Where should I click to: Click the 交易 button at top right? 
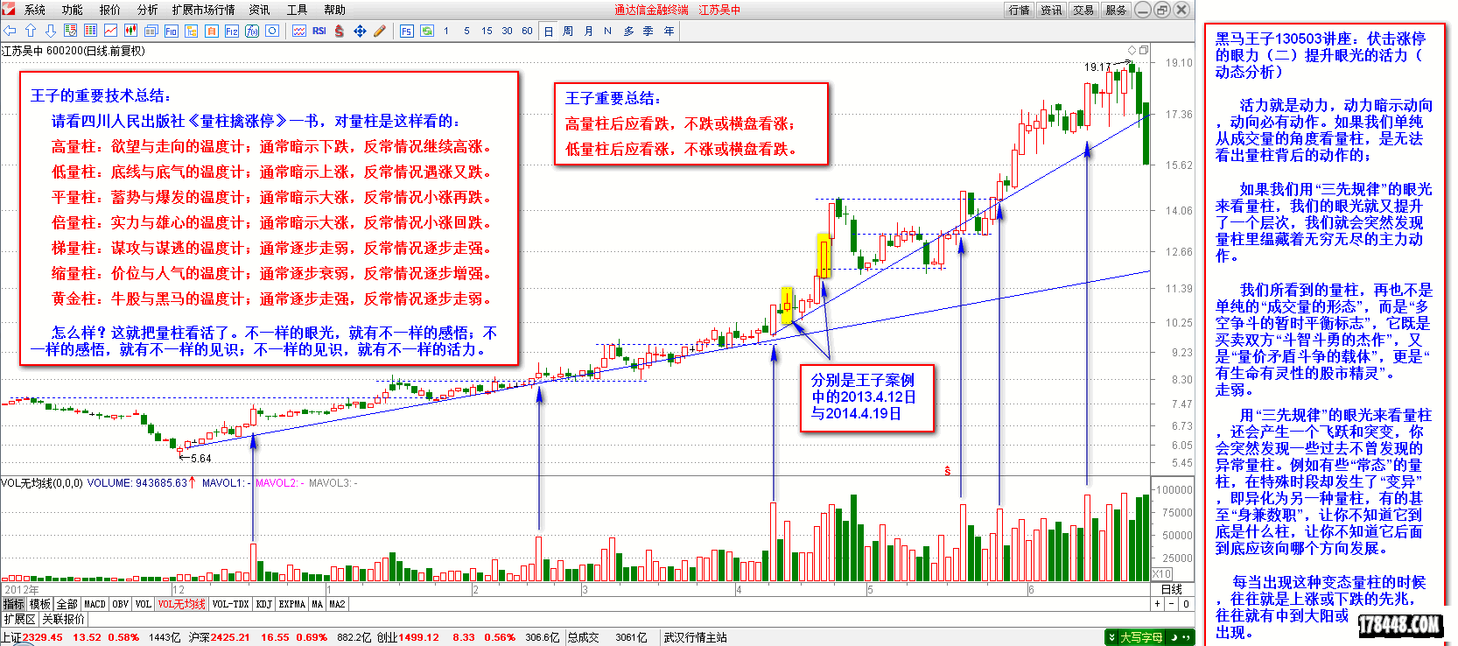[x=1083, y=10]
